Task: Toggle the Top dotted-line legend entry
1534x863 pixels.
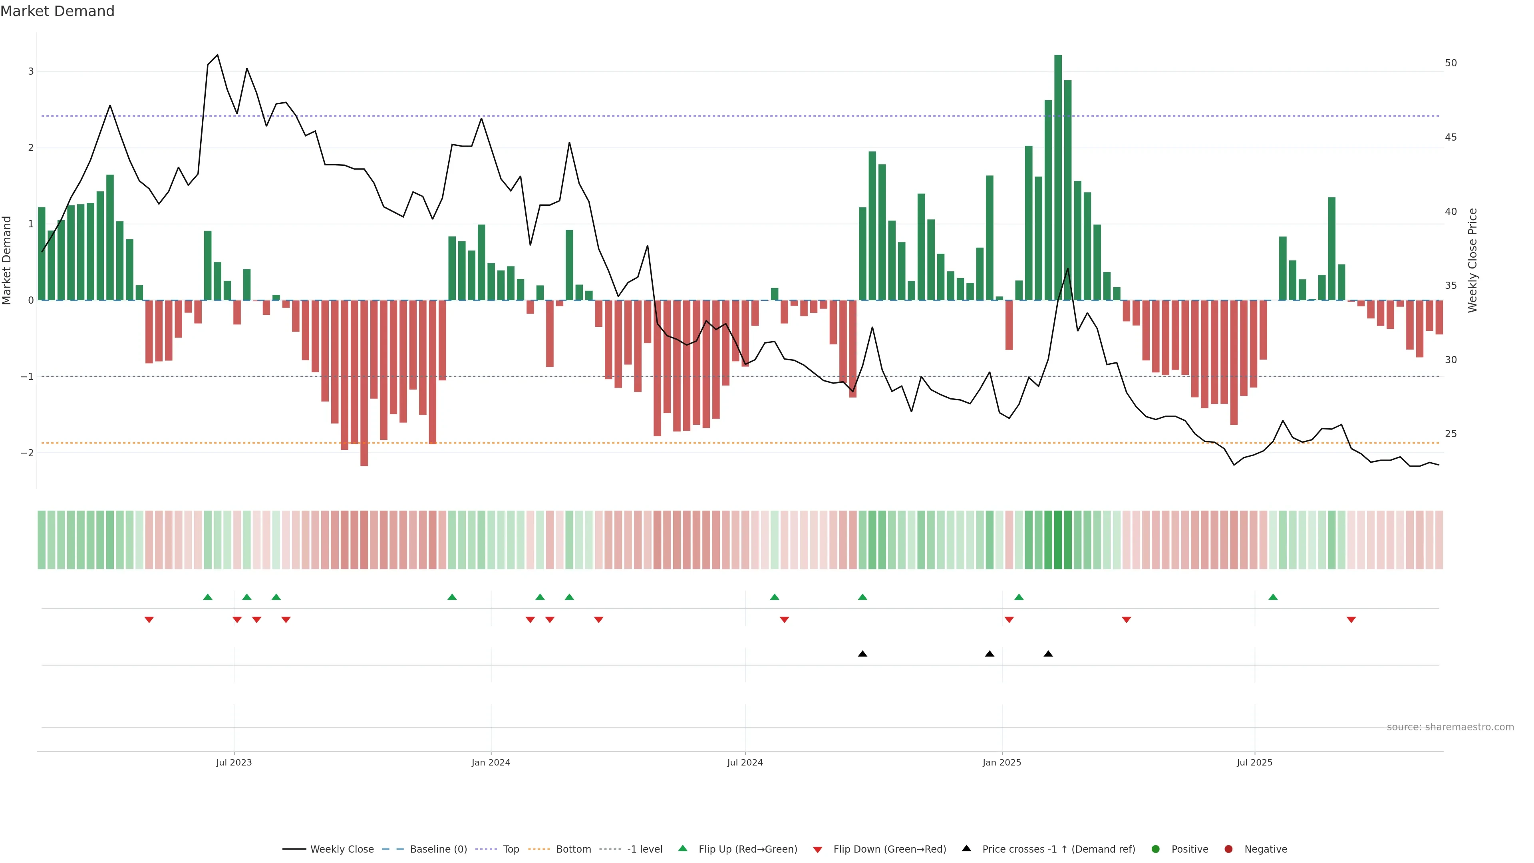Action: click(x=511, y=849)
